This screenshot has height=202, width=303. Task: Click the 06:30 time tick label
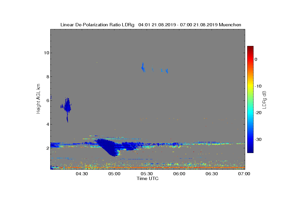click(x=212, y=174)
